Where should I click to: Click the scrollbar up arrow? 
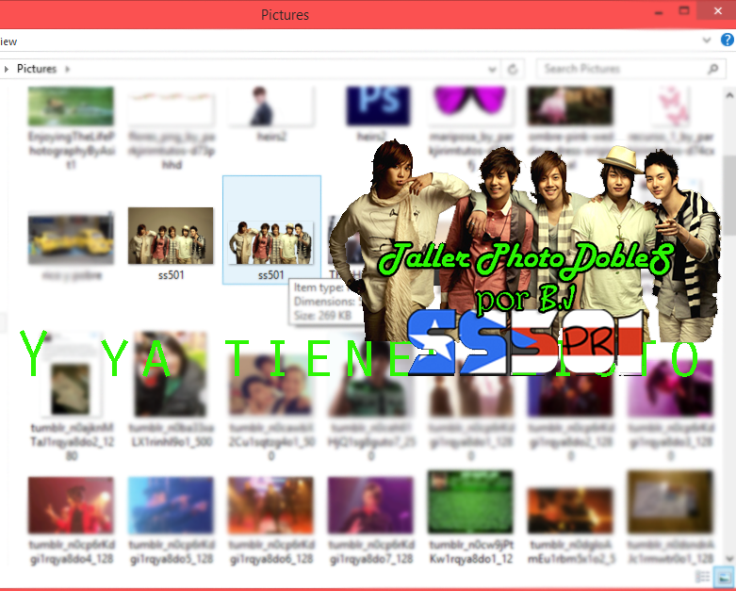coord(729,95)
